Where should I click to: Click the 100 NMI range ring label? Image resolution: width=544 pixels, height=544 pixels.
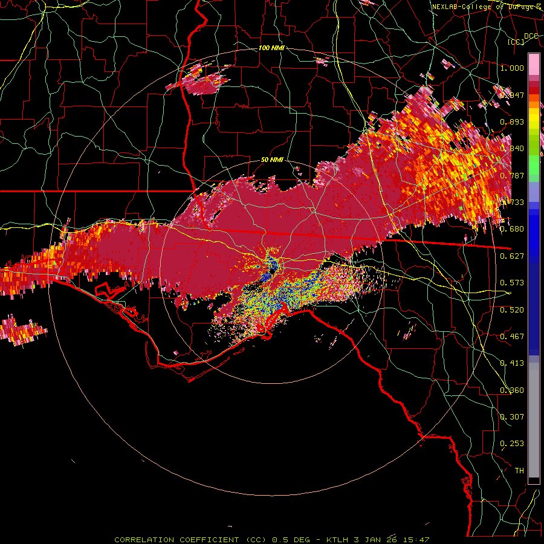pos(271,48)
